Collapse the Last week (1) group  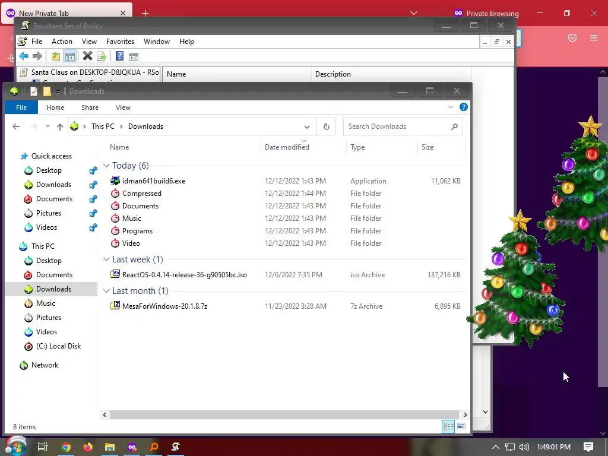(106, 259)
